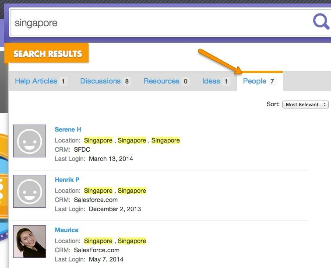The height and width of the screenshot is (268, 331).
Task: Click 'May 7, 2014' last login date
Action: [x=106, y=259]
